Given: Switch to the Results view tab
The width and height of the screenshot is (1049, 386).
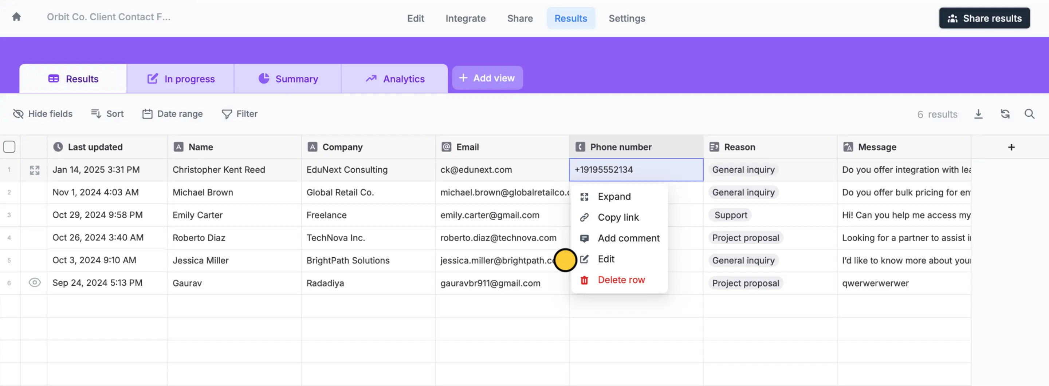Looking at the screenshot, I should 73,79.
